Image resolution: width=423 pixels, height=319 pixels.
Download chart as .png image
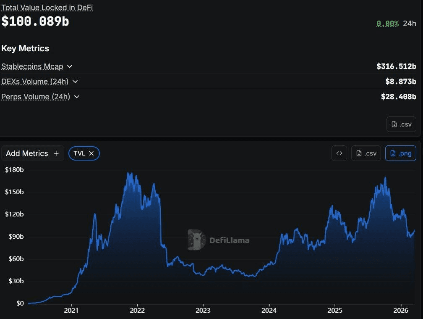[401, 153]
